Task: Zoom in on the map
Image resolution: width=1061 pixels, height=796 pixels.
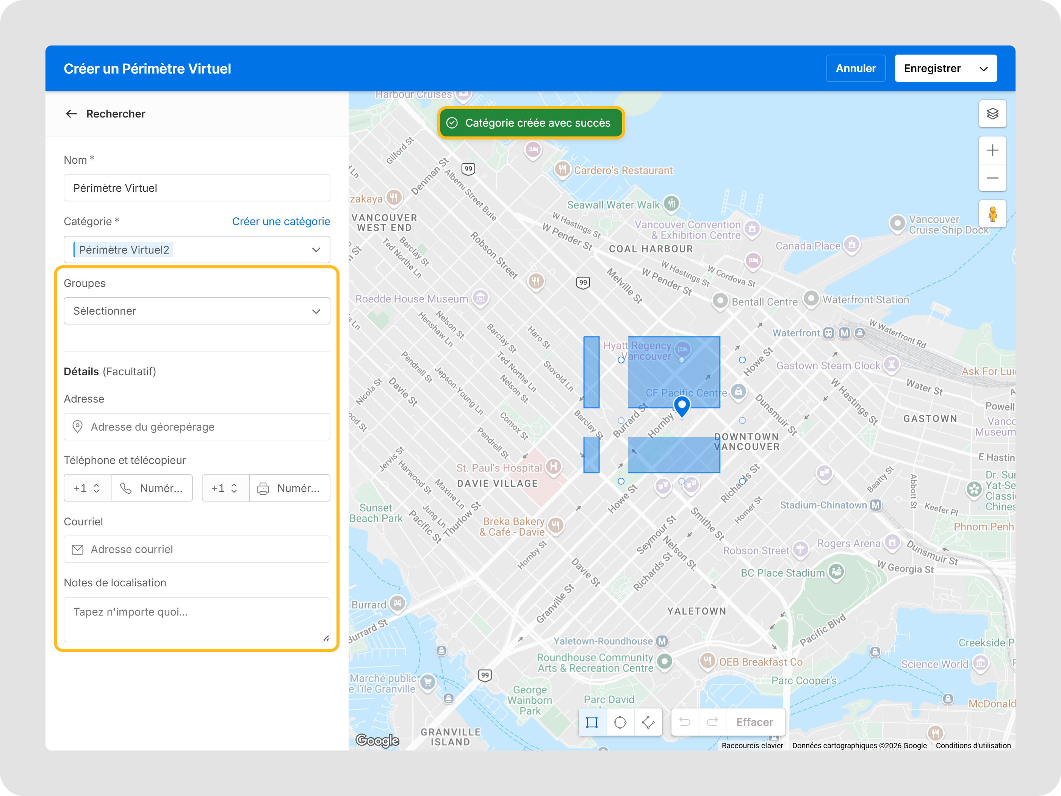Action: pyautogui.click(x=992, y=150)
